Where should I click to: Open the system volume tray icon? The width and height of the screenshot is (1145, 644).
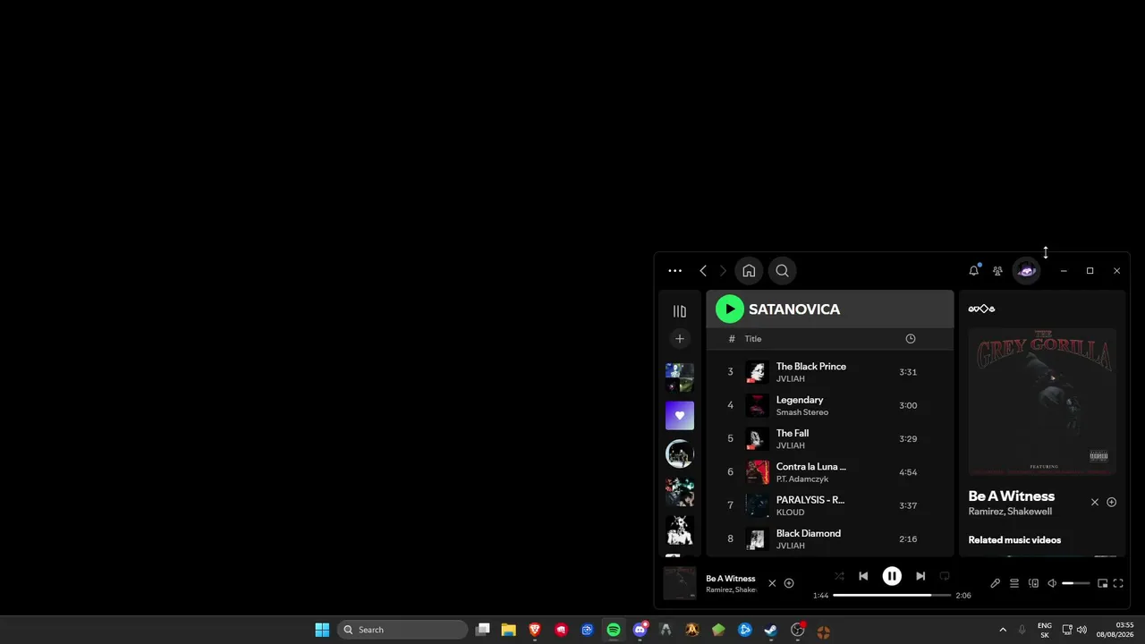[x=1081, y=630]
